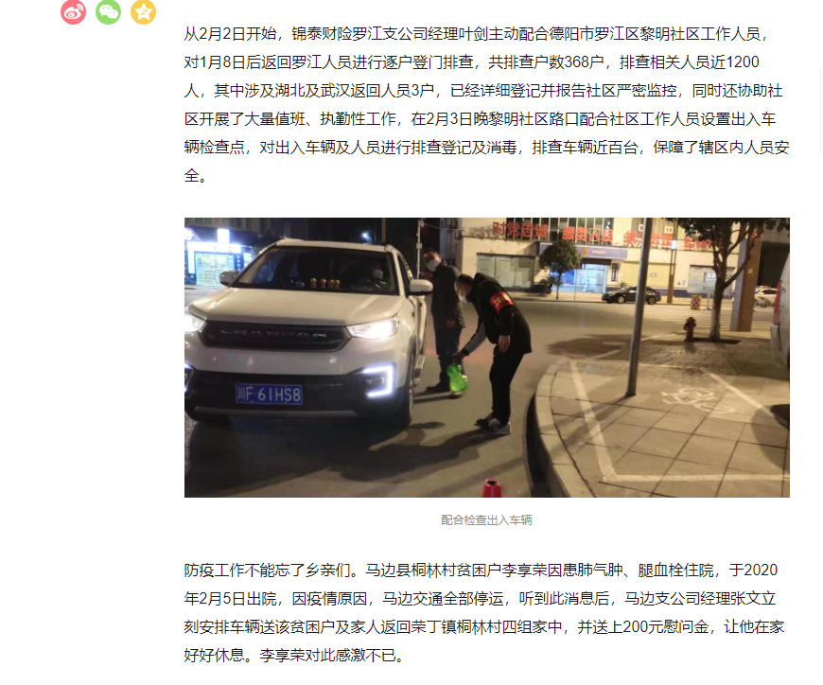Screen dimensions: 823x685
Task: Click the blue license plate 川F 61HS8
Action: pos(270,394)
